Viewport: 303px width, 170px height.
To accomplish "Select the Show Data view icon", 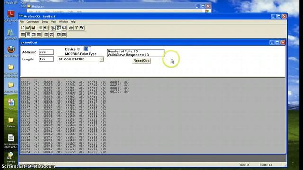I will (x=59, y=28).
